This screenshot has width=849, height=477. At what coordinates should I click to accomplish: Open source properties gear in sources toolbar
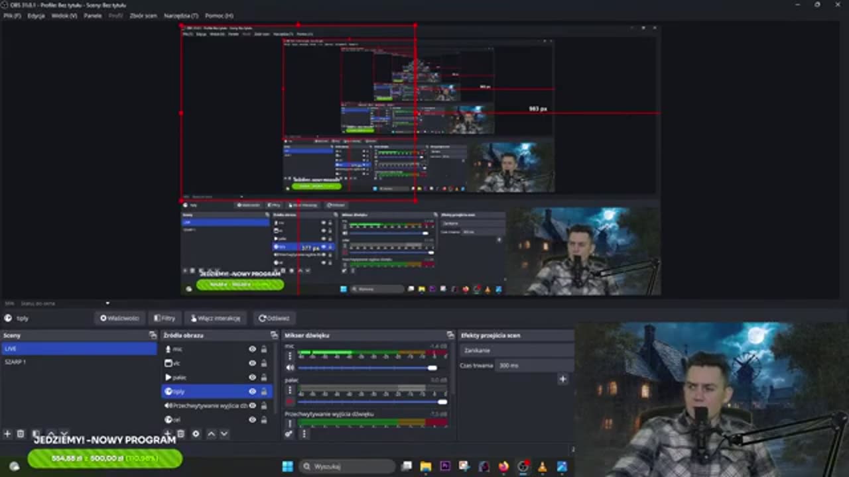click(x=196, y=434)
